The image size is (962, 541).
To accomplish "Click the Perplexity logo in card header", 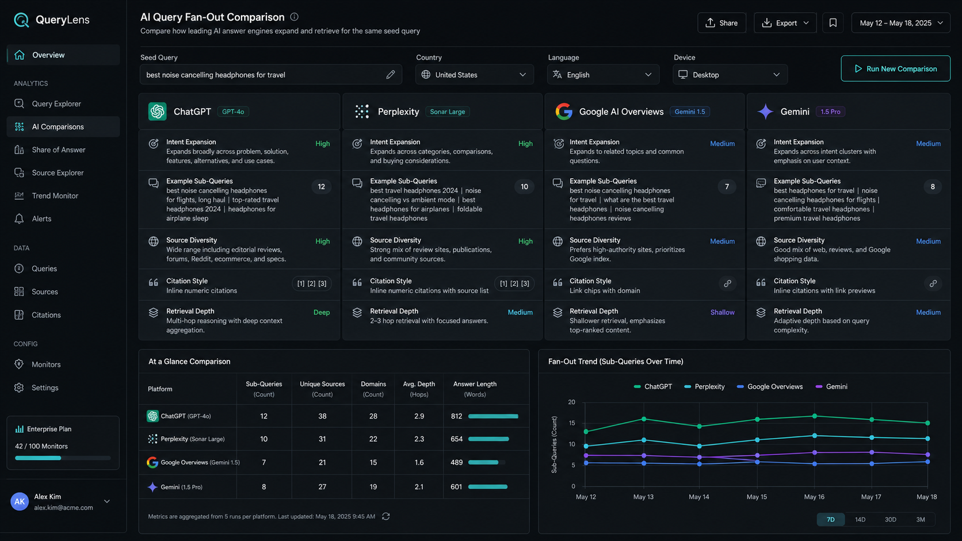I will coord(362,112).
